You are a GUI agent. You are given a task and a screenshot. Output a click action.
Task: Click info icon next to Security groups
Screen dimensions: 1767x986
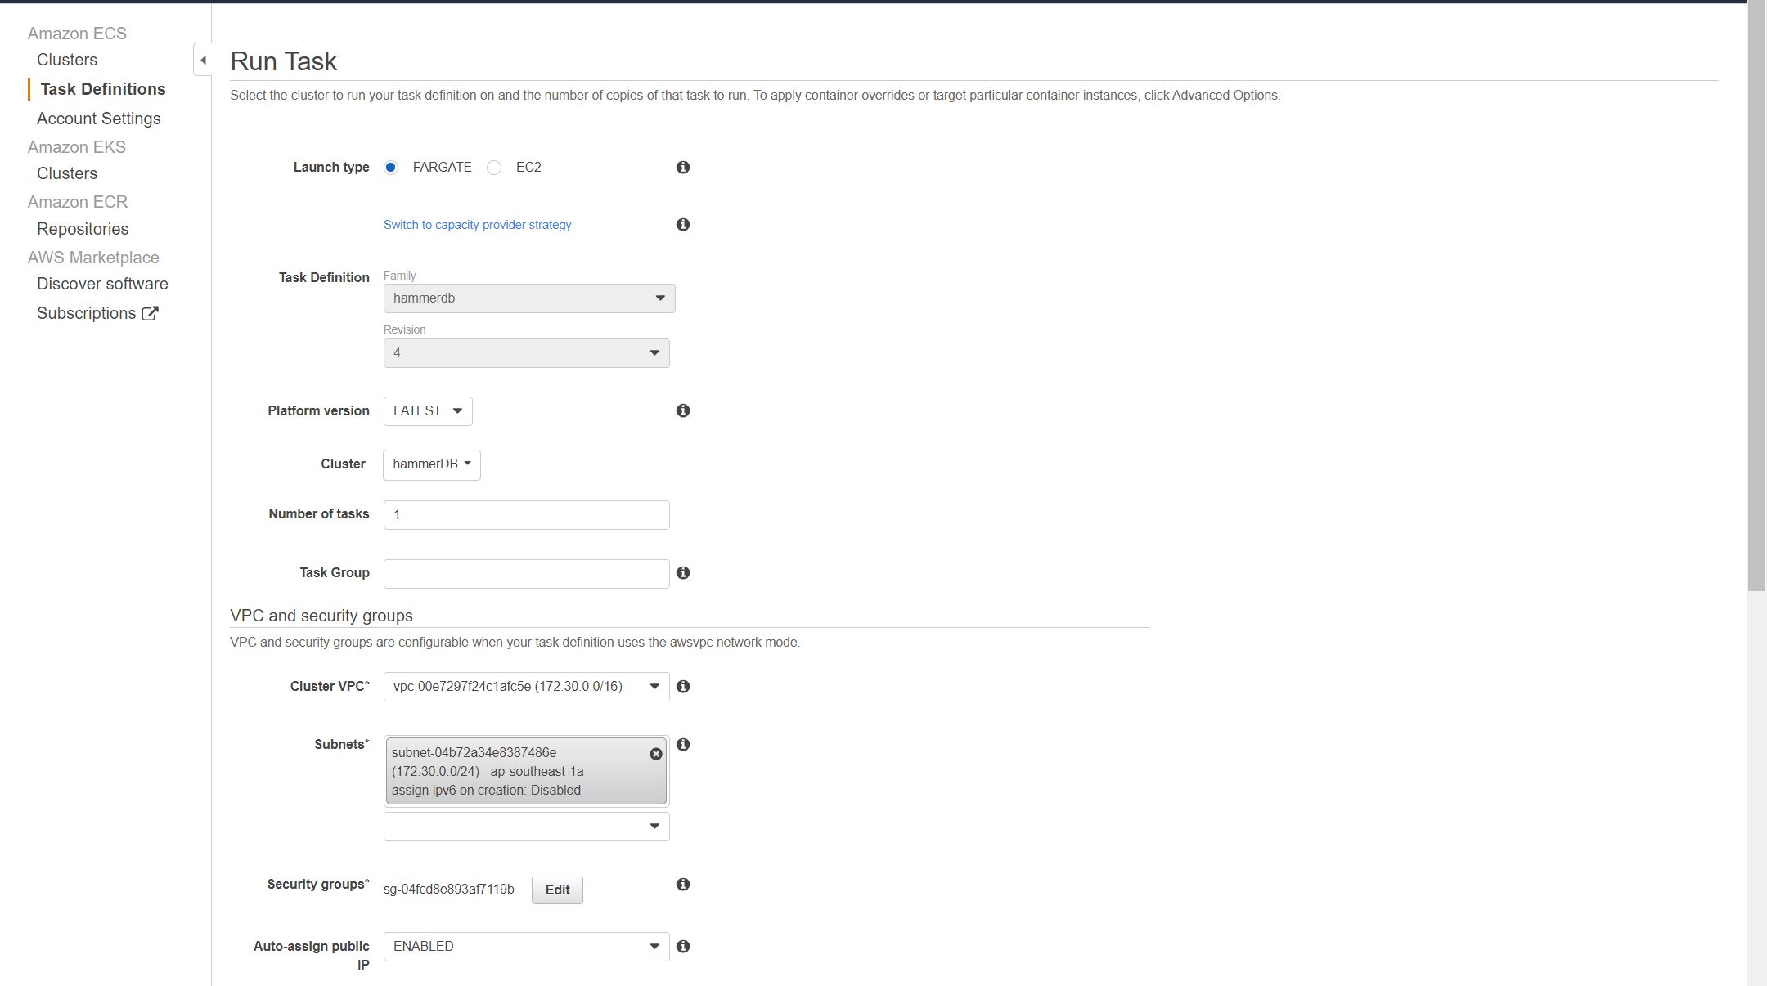point(683,885)
